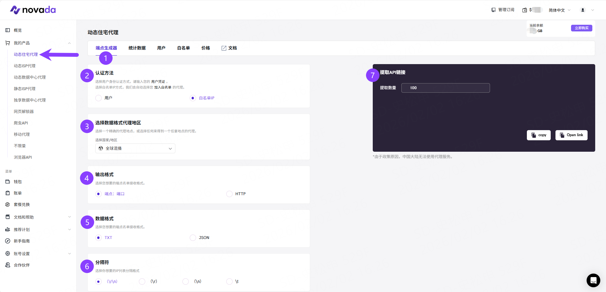The image size is (606, 292).
Task: Click the user avatar icon
Action: (x=583, y=10)
